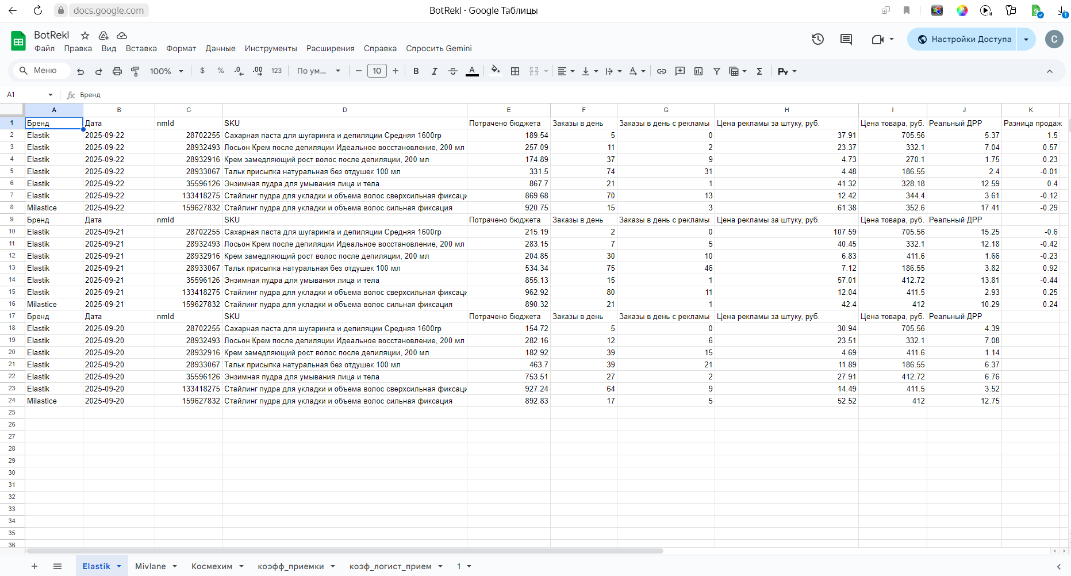This screenshot has height=576, width=1071.
Task: Star the BotRekl document
Action: click(85, 36)
